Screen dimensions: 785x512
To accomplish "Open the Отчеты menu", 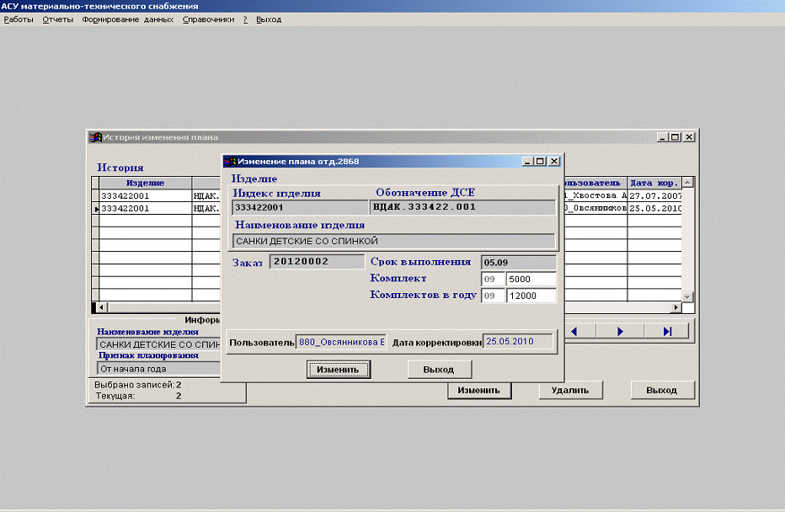I will click(x=58, y=19).
